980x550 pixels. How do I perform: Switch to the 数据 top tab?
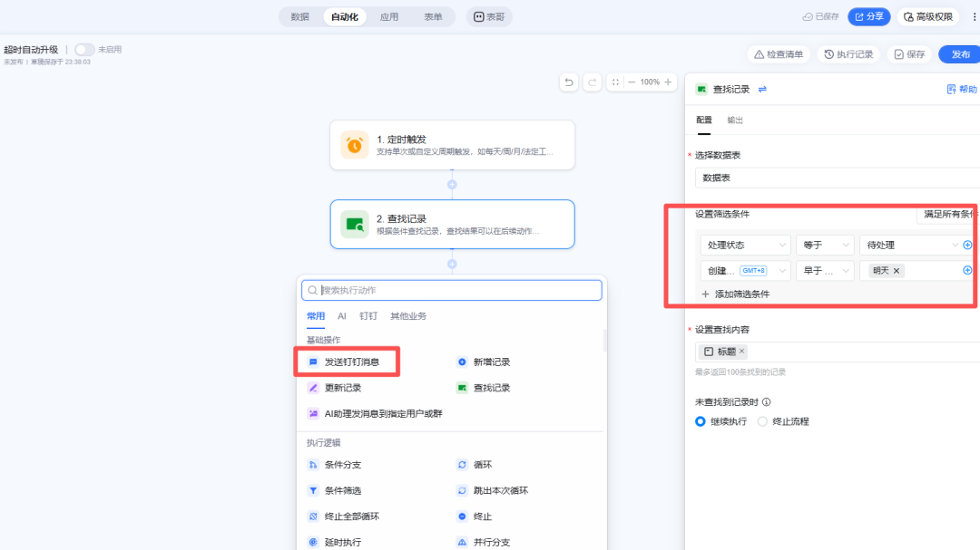(x=300, y=17)
